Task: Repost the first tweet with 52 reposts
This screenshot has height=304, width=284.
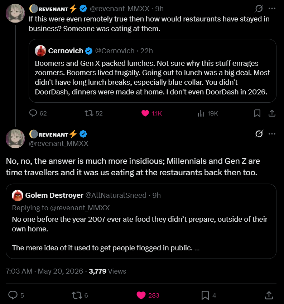Action: (93, 113)
